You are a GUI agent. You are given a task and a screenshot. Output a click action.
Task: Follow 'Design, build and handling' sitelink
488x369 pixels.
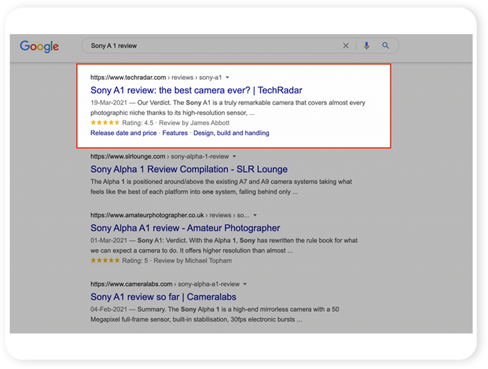[231, 133]
